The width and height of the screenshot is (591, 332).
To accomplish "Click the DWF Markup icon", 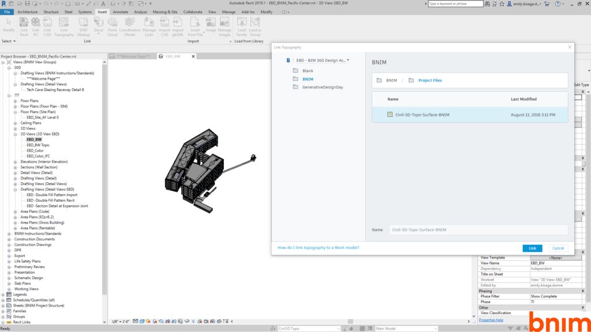I will pos(84,25).
